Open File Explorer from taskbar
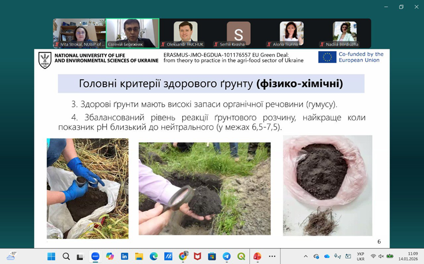Screen dimensions: 424x264 point(139,256)
